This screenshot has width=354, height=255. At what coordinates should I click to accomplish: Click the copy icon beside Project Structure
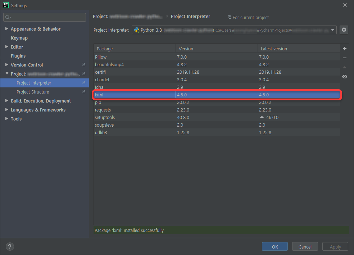tap(83, 92)
